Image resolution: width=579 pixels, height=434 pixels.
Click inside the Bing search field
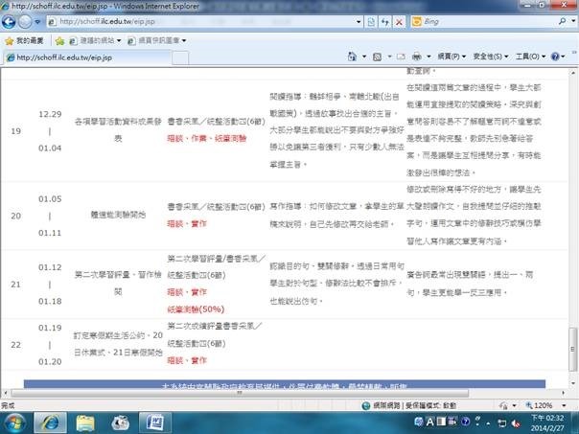click(x=498, y=20)
